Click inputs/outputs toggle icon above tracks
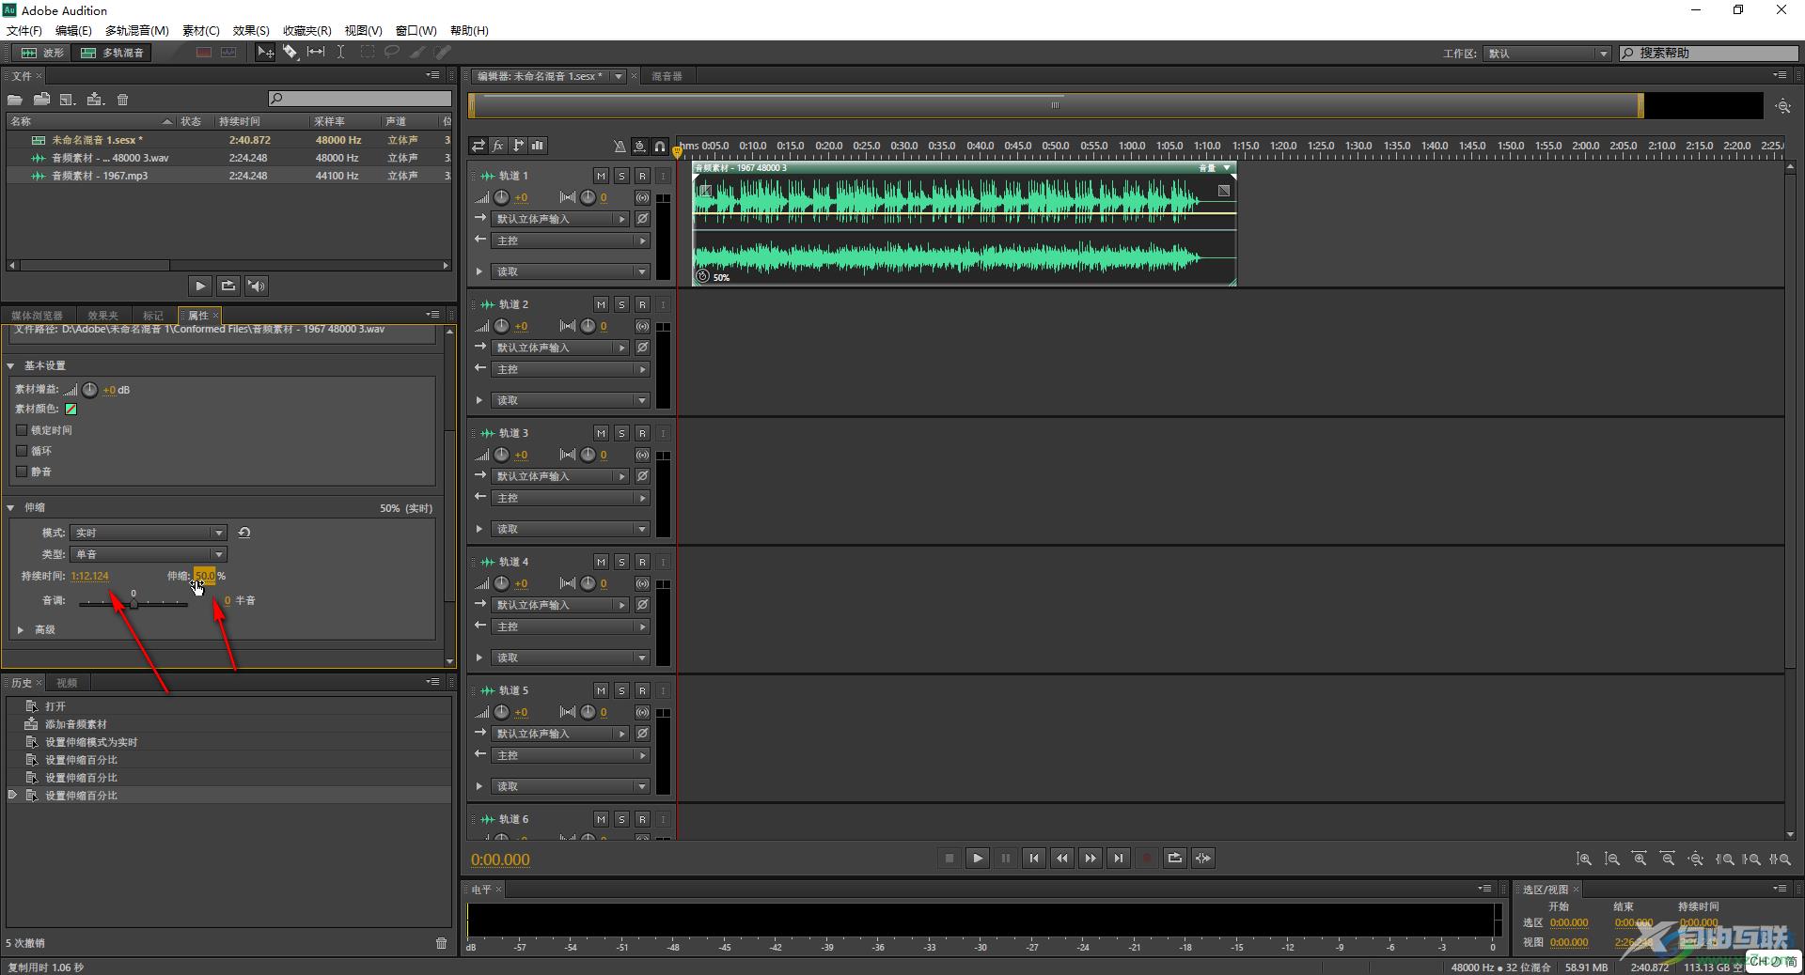The height and width of the screenshot is (975, 1805). coord(479,146)
